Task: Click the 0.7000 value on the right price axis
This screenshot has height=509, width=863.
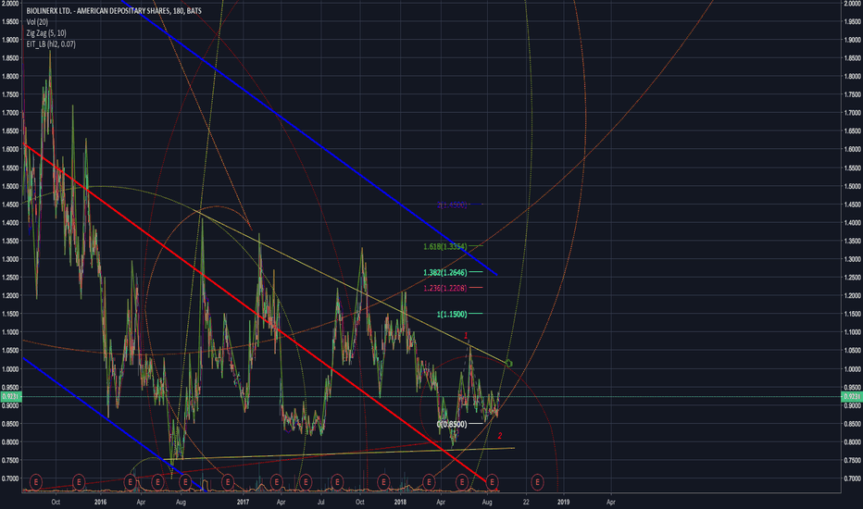Action: click(x=852, y=478)
